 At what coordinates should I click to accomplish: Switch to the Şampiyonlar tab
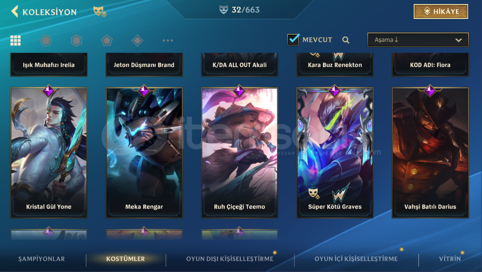pos(41,259)
